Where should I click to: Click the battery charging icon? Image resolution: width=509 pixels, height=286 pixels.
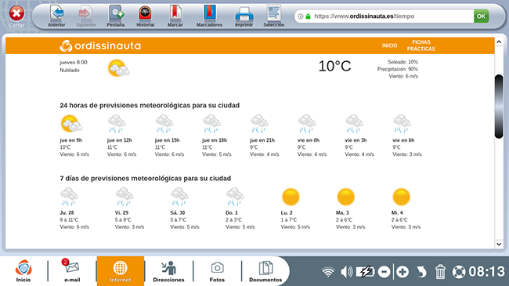(366, 272)
